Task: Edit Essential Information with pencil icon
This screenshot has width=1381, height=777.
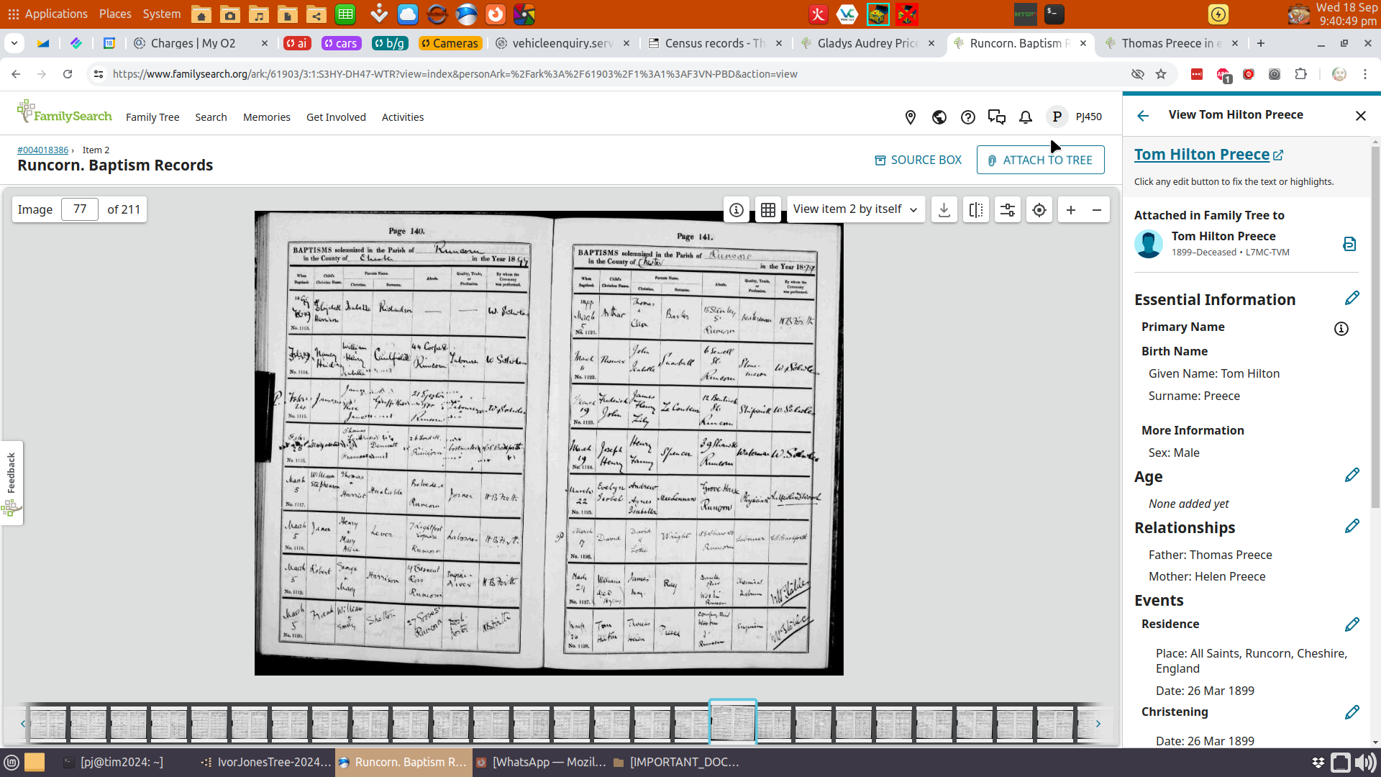Action: (1352, 299)
